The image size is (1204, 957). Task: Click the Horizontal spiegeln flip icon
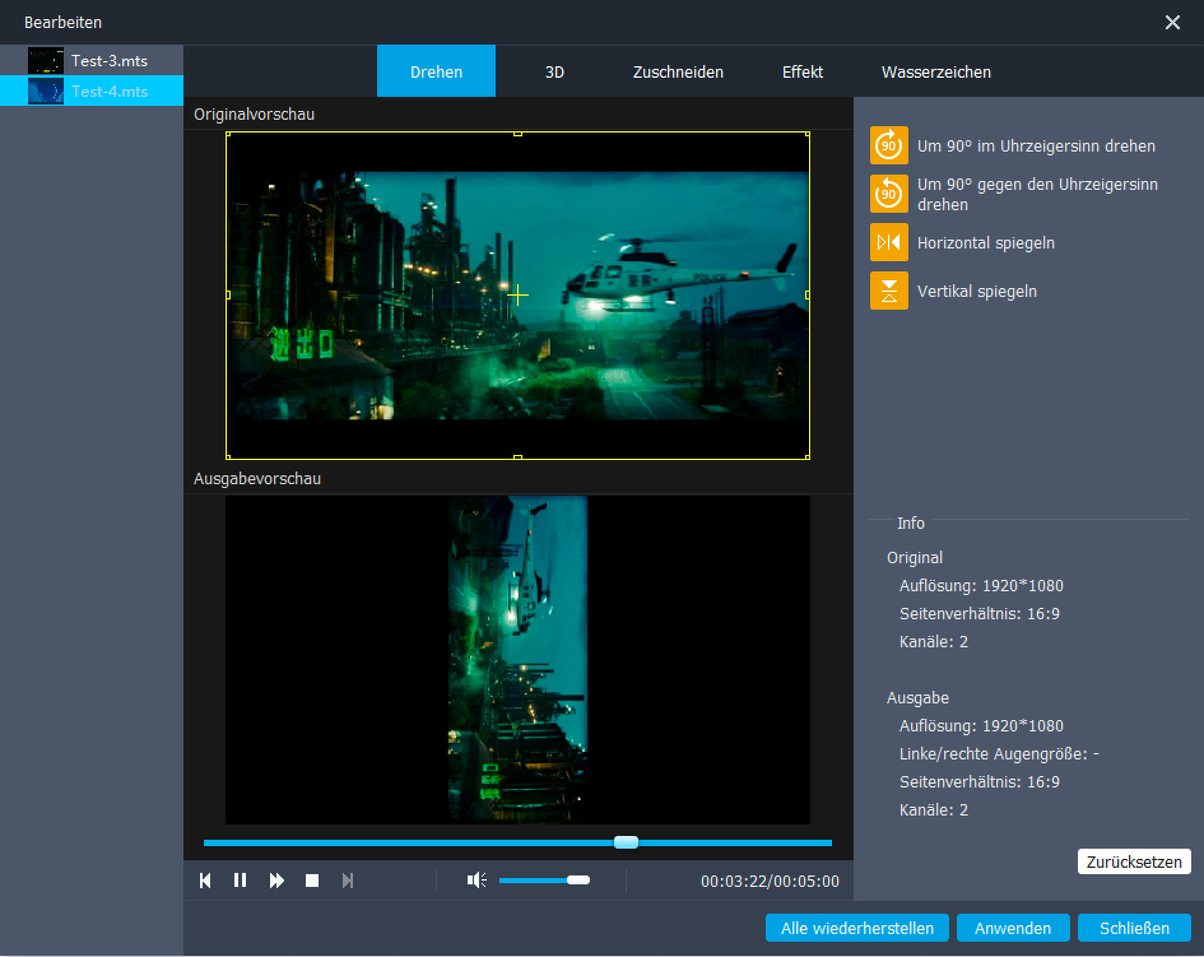(x=889, y=242)
